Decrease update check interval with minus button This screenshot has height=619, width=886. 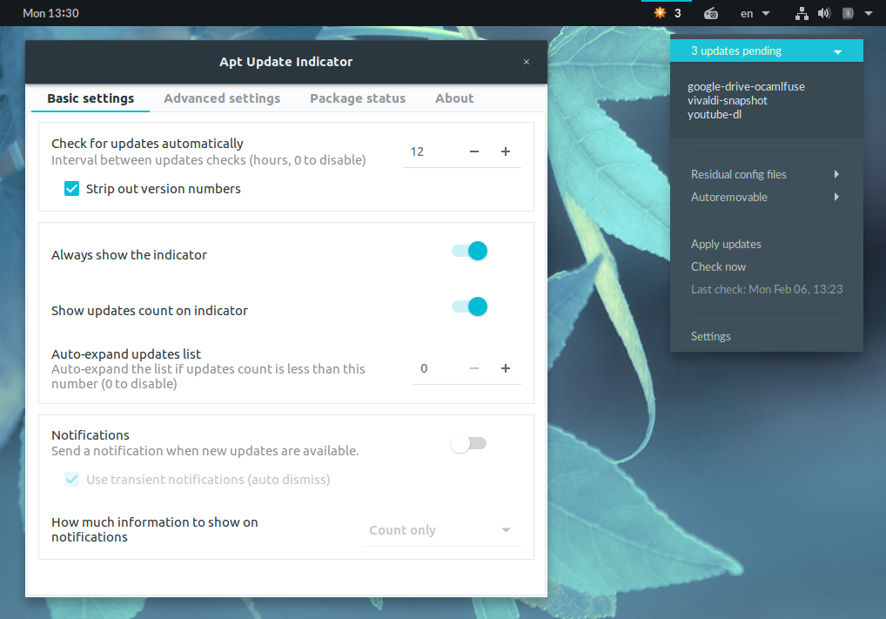(474, 151)
